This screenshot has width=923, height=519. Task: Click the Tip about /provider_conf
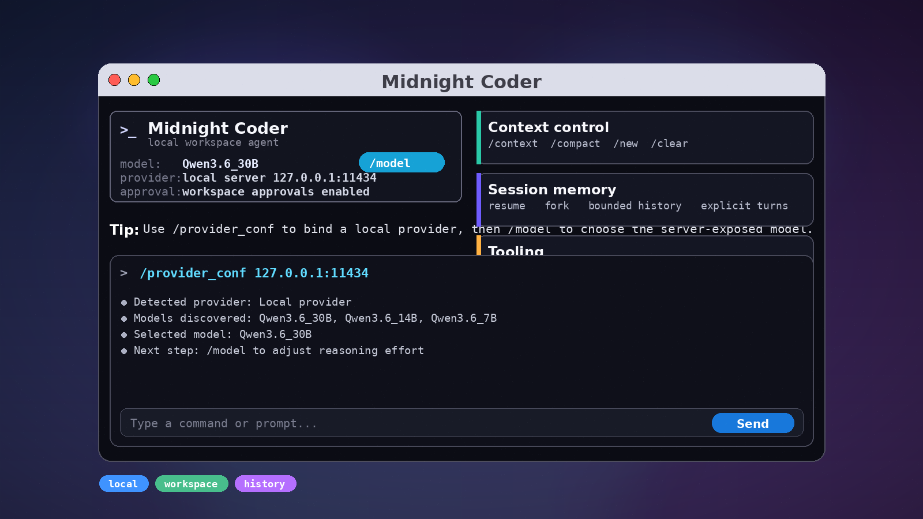(x=461, y=229)
